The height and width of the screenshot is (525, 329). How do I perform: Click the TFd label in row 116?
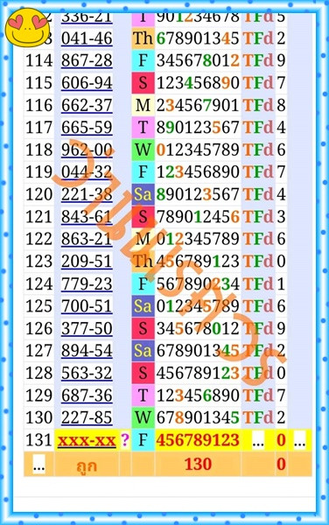(x=258, y=105)
